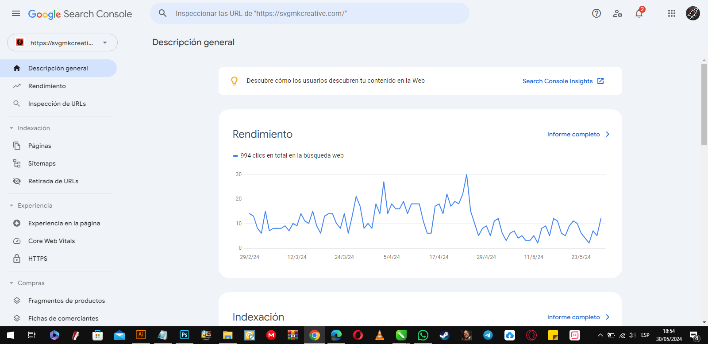This screenshot has height=344, width=708.
Task: Switch the ESP keyboard language indicator
Action: point(645,335)
